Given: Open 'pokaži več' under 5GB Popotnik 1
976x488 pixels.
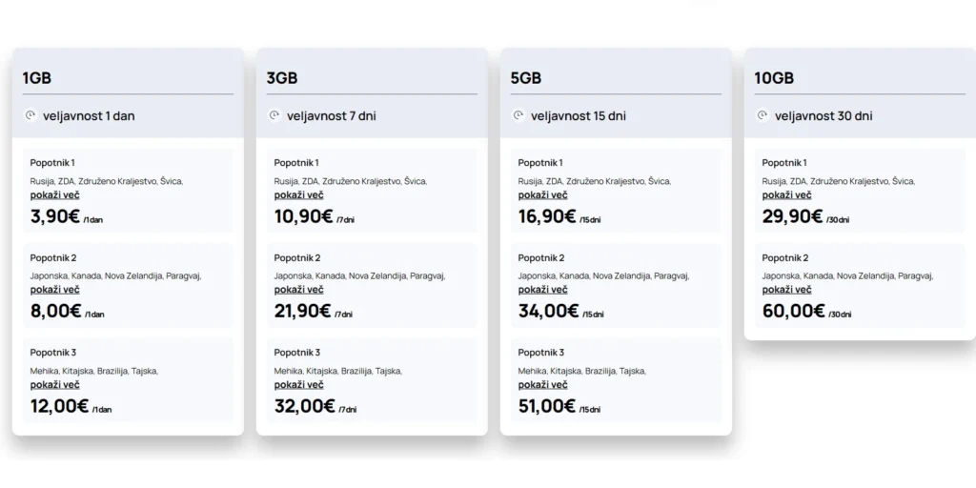Looking at the screenshot, I should click(x=543, y=195).
